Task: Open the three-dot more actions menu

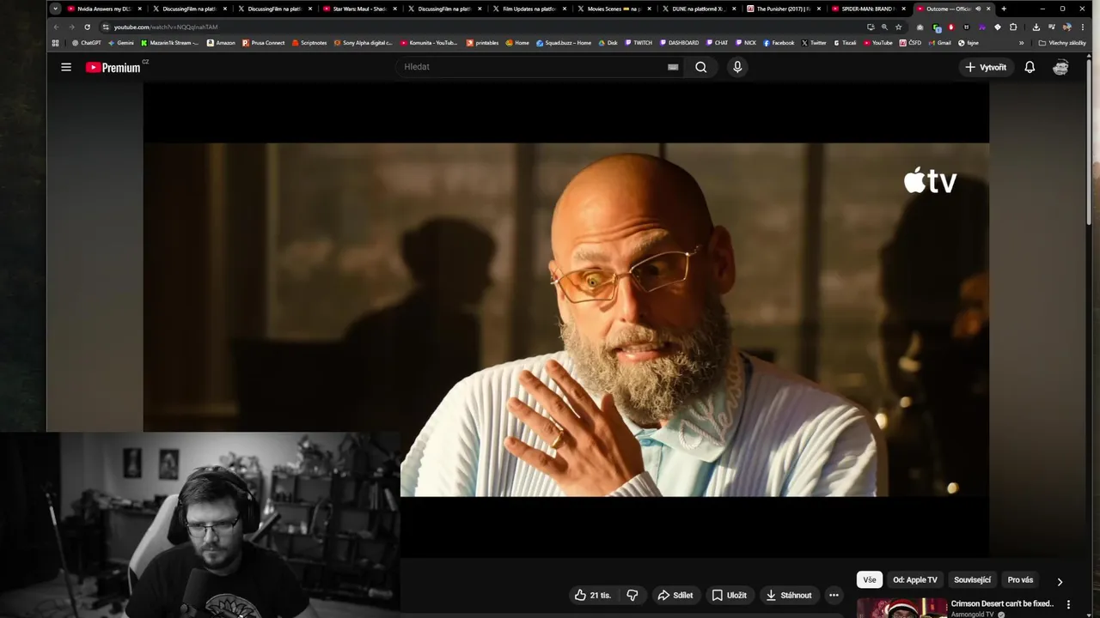Action: coord(834,595)
